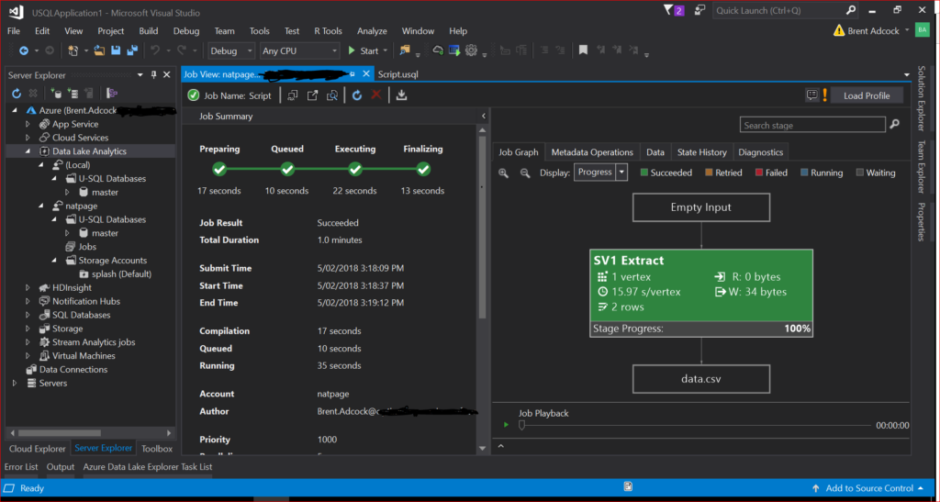Click the Find in Files toolbar icon
The width and height of the screenshot is (940, 502).
(406, 50)
